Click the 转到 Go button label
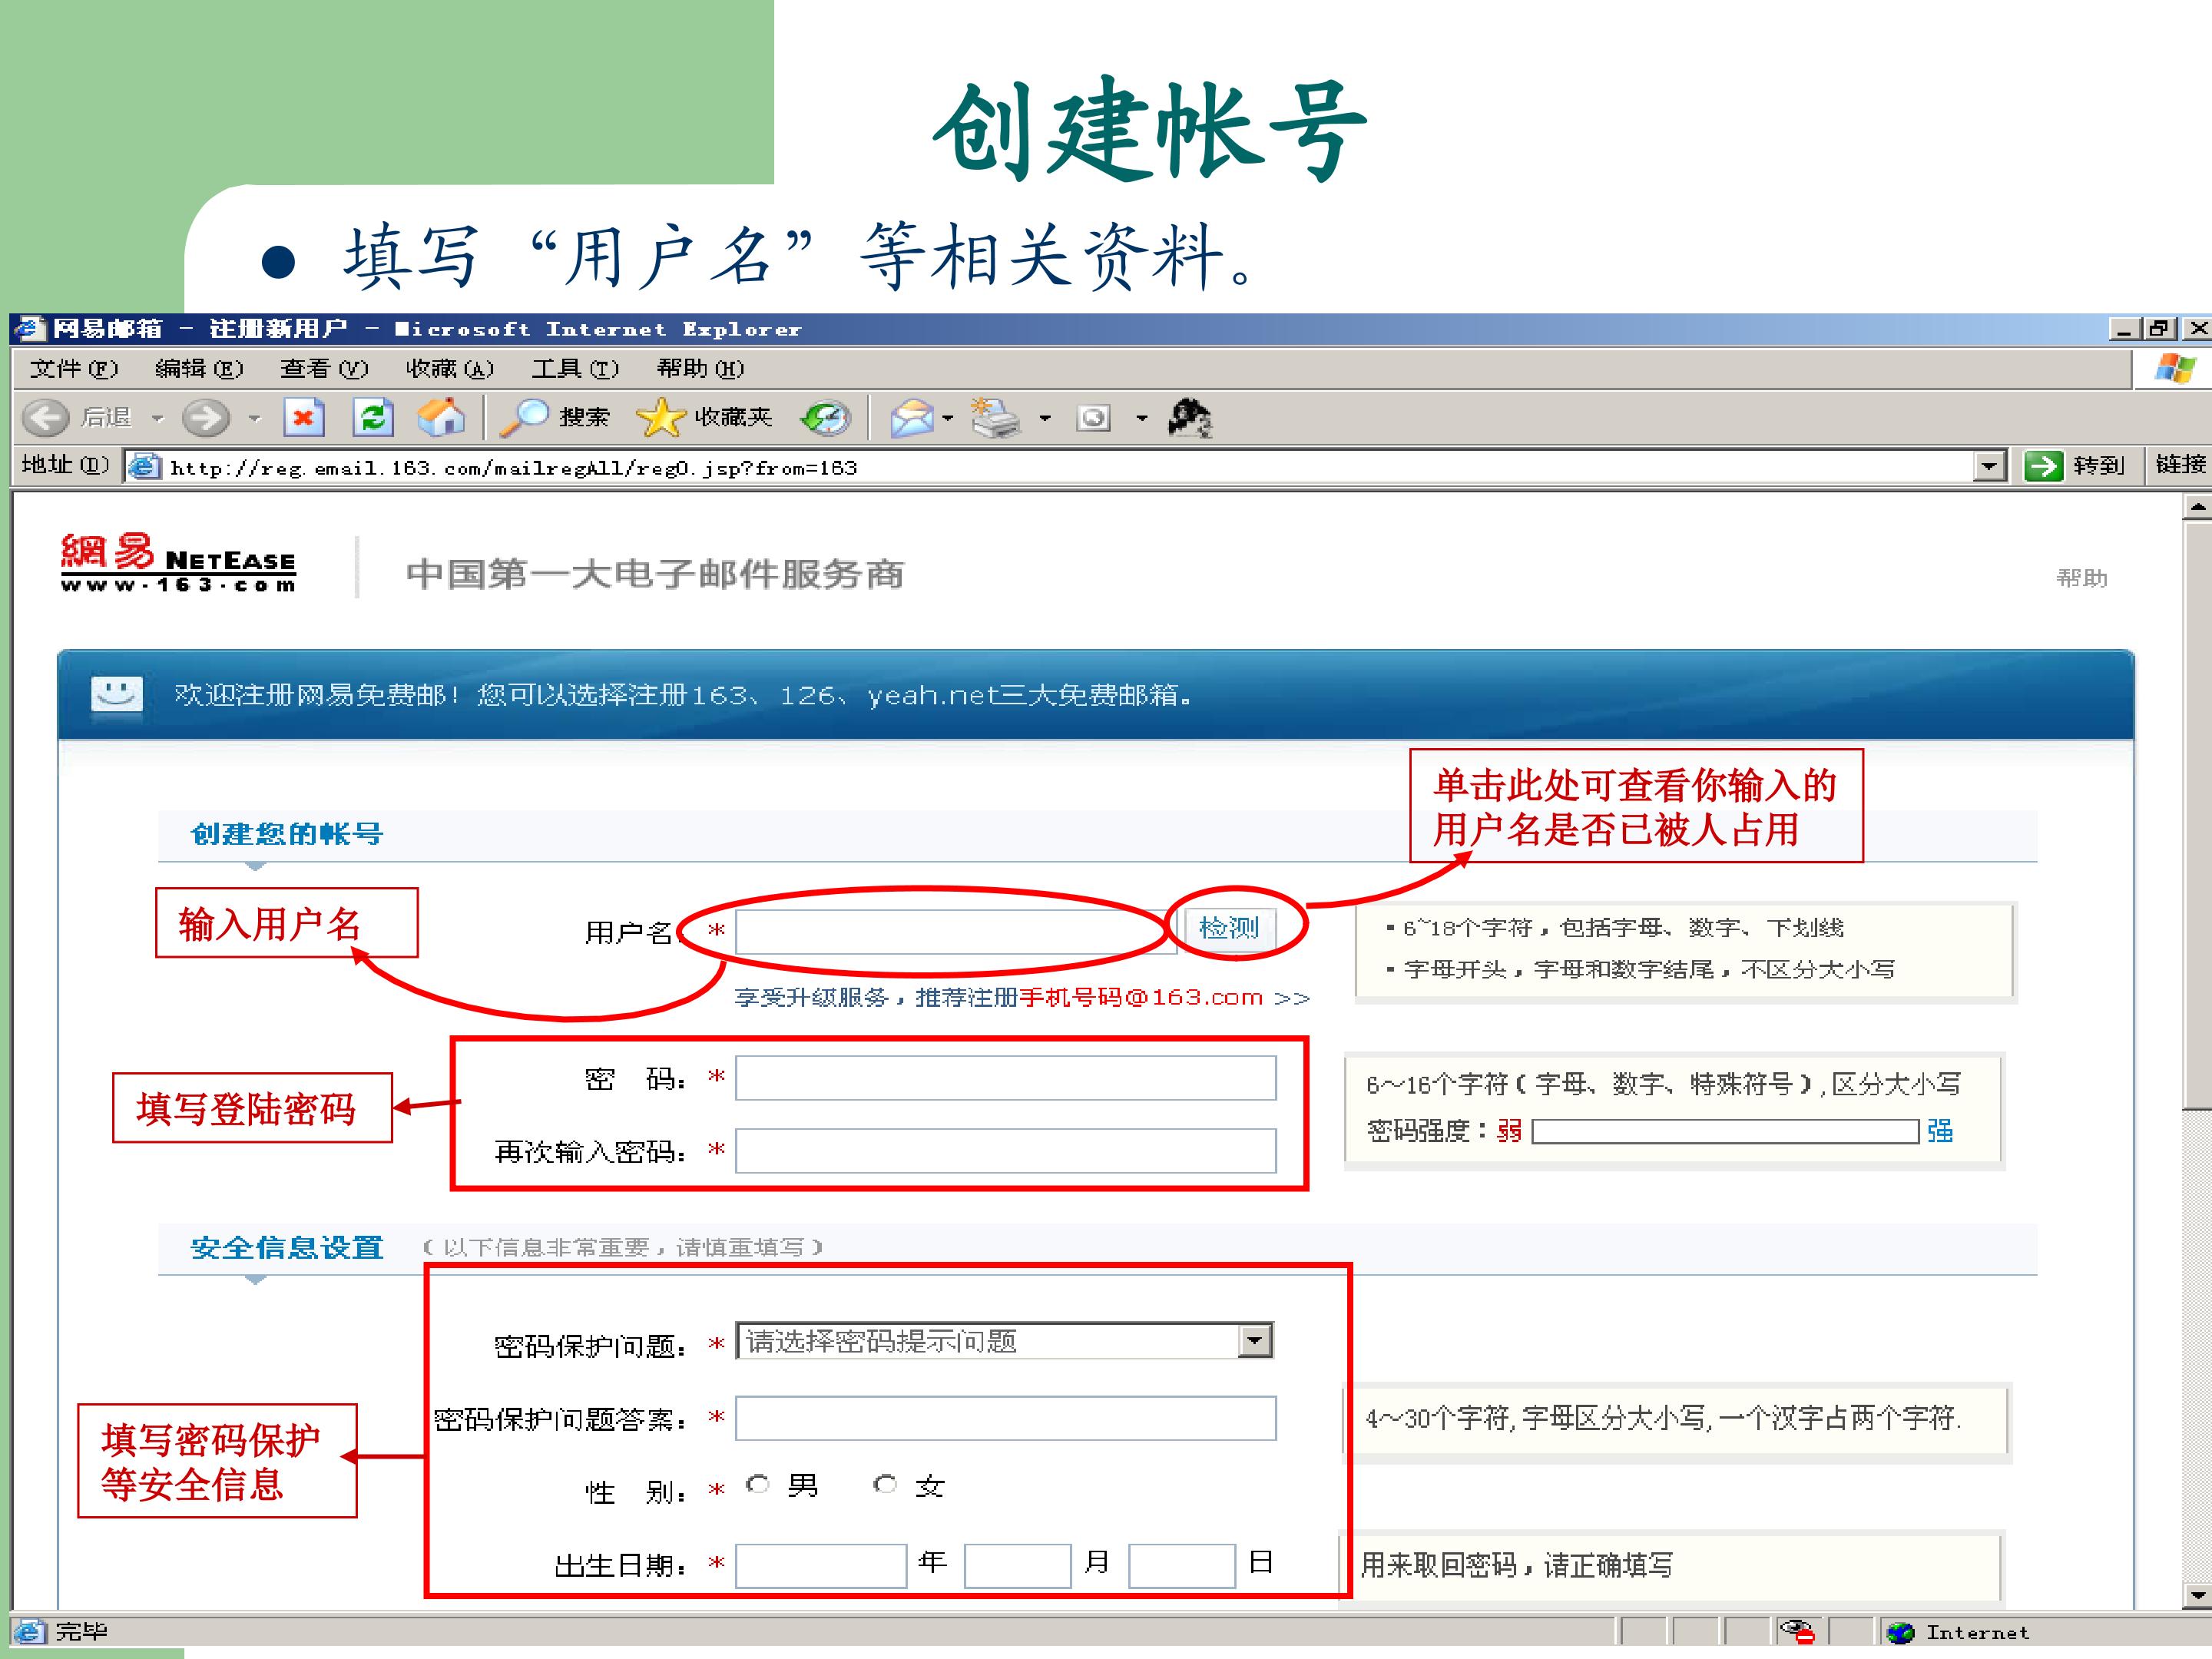The image size is (2212, 1659). pos(2098,466)
